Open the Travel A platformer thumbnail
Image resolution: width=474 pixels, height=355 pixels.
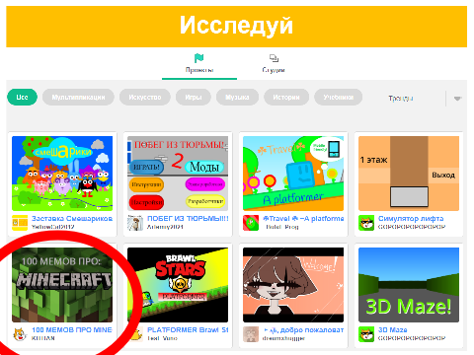click(293, 174)
